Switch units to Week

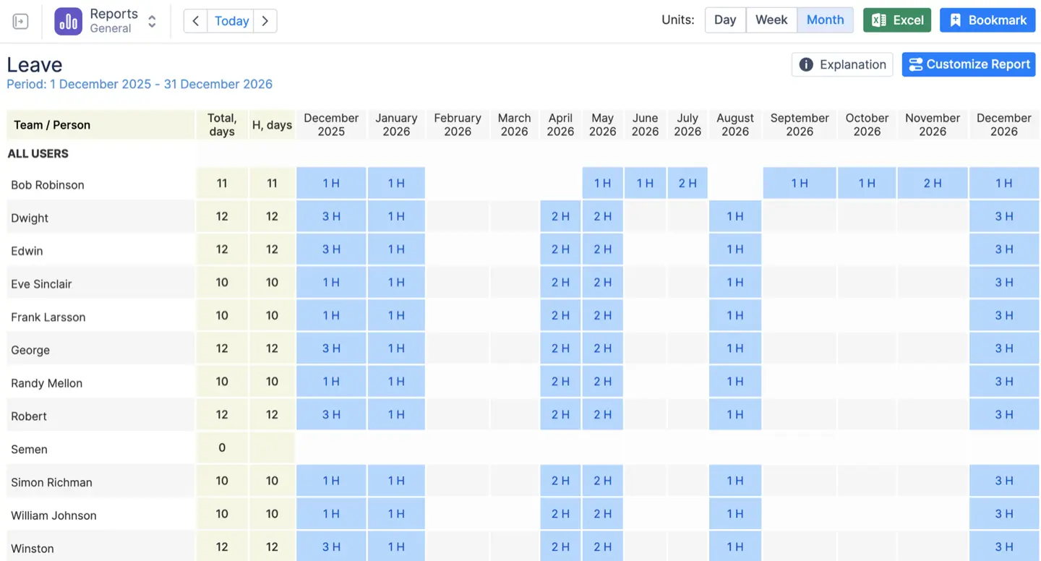point(771,20)
